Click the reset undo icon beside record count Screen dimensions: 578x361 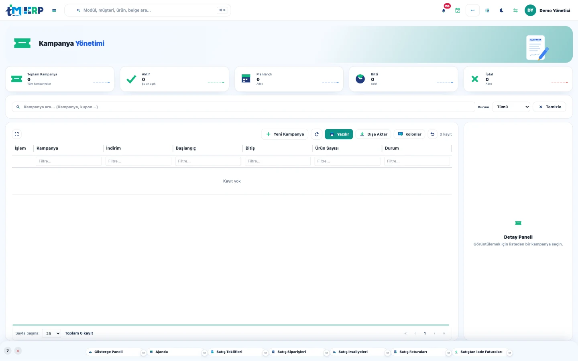433,134
